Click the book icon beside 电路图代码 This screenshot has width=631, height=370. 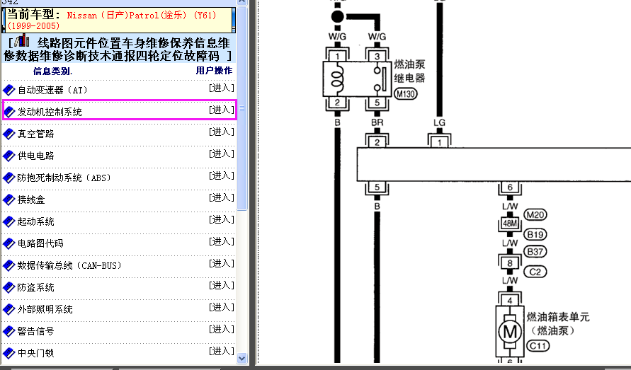pos(9,243)
